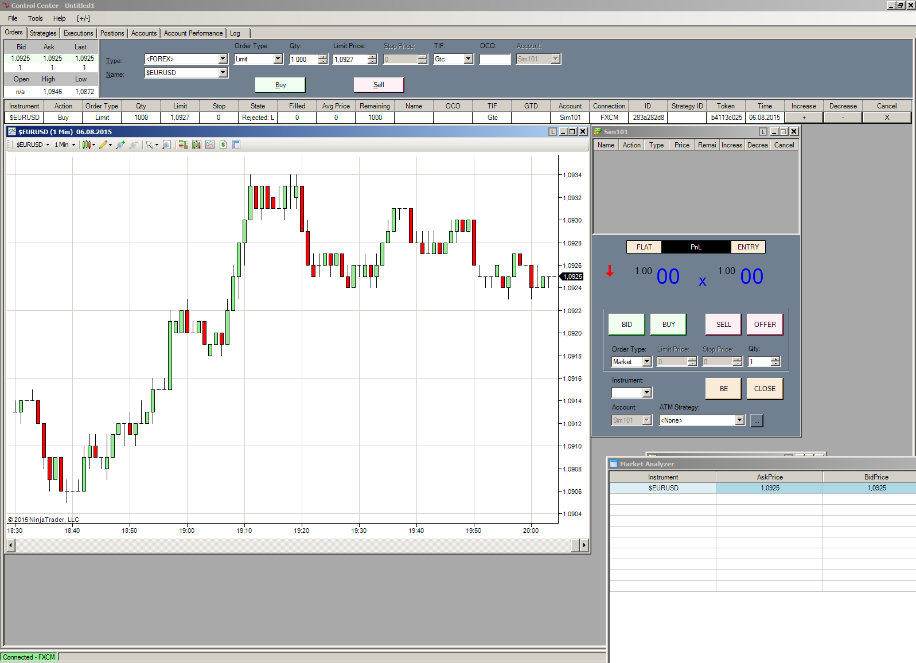The height and width of the screenshot is (663, 916).
Task: Click the Limit Price input field
Action: point(350,60)
